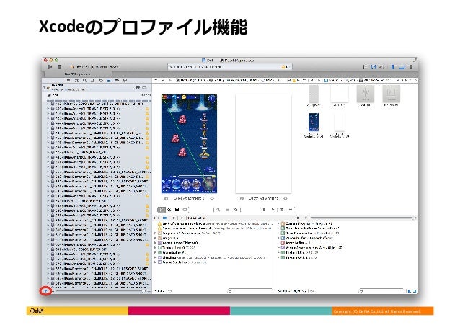This screenshot has width=460, height=325.
Task: Toggle the Navigator pane visibility
Action: 392,67
